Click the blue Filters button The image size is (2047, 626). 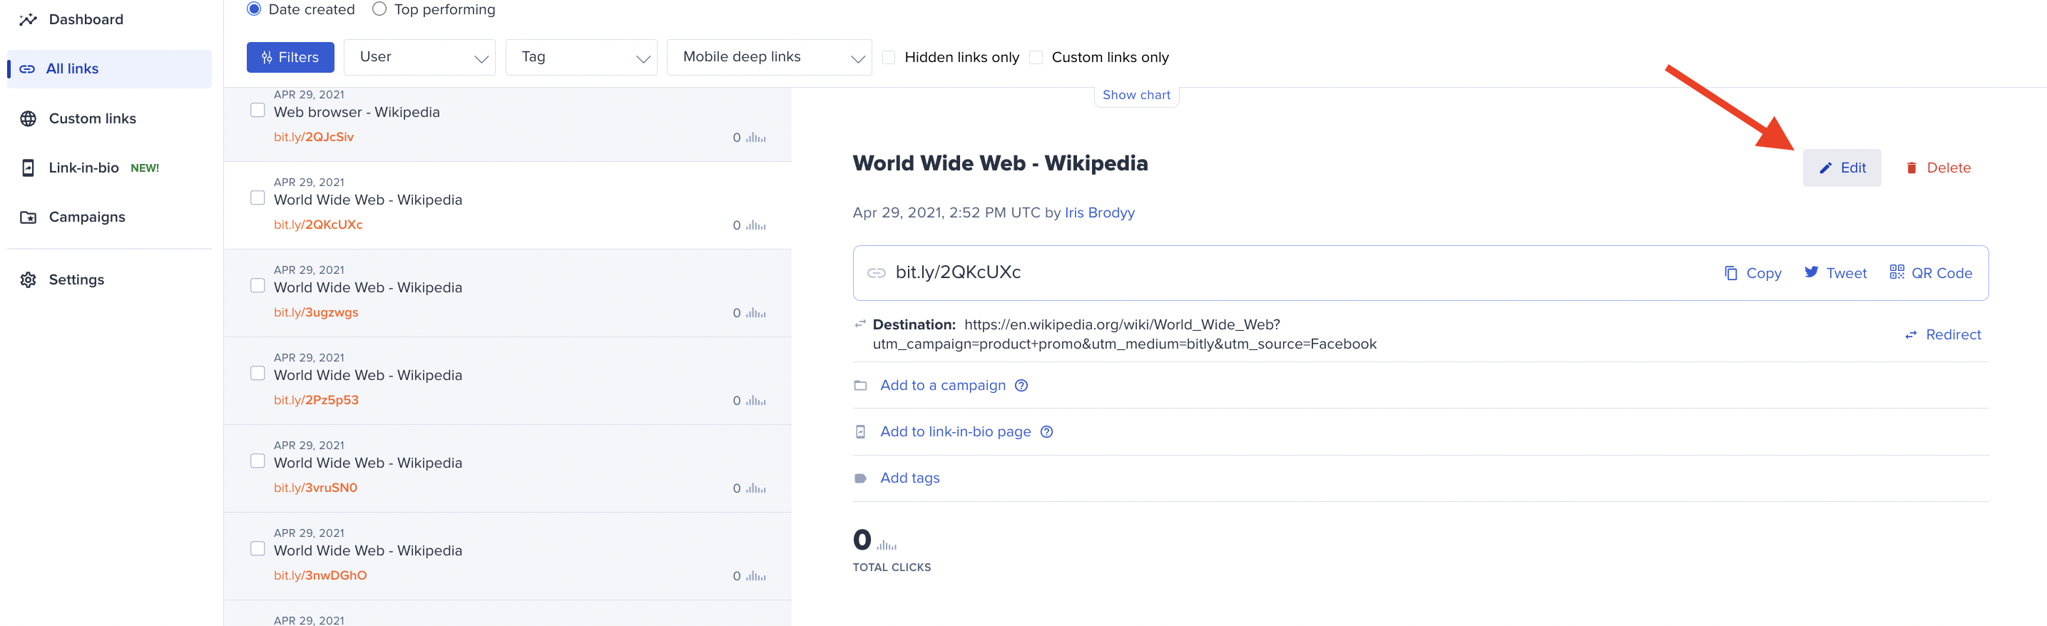[x=290, y=57]
